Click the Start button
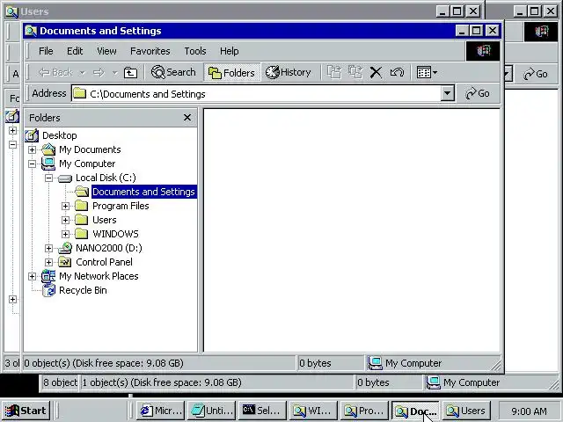563x422 pixels. coord(26,411)
